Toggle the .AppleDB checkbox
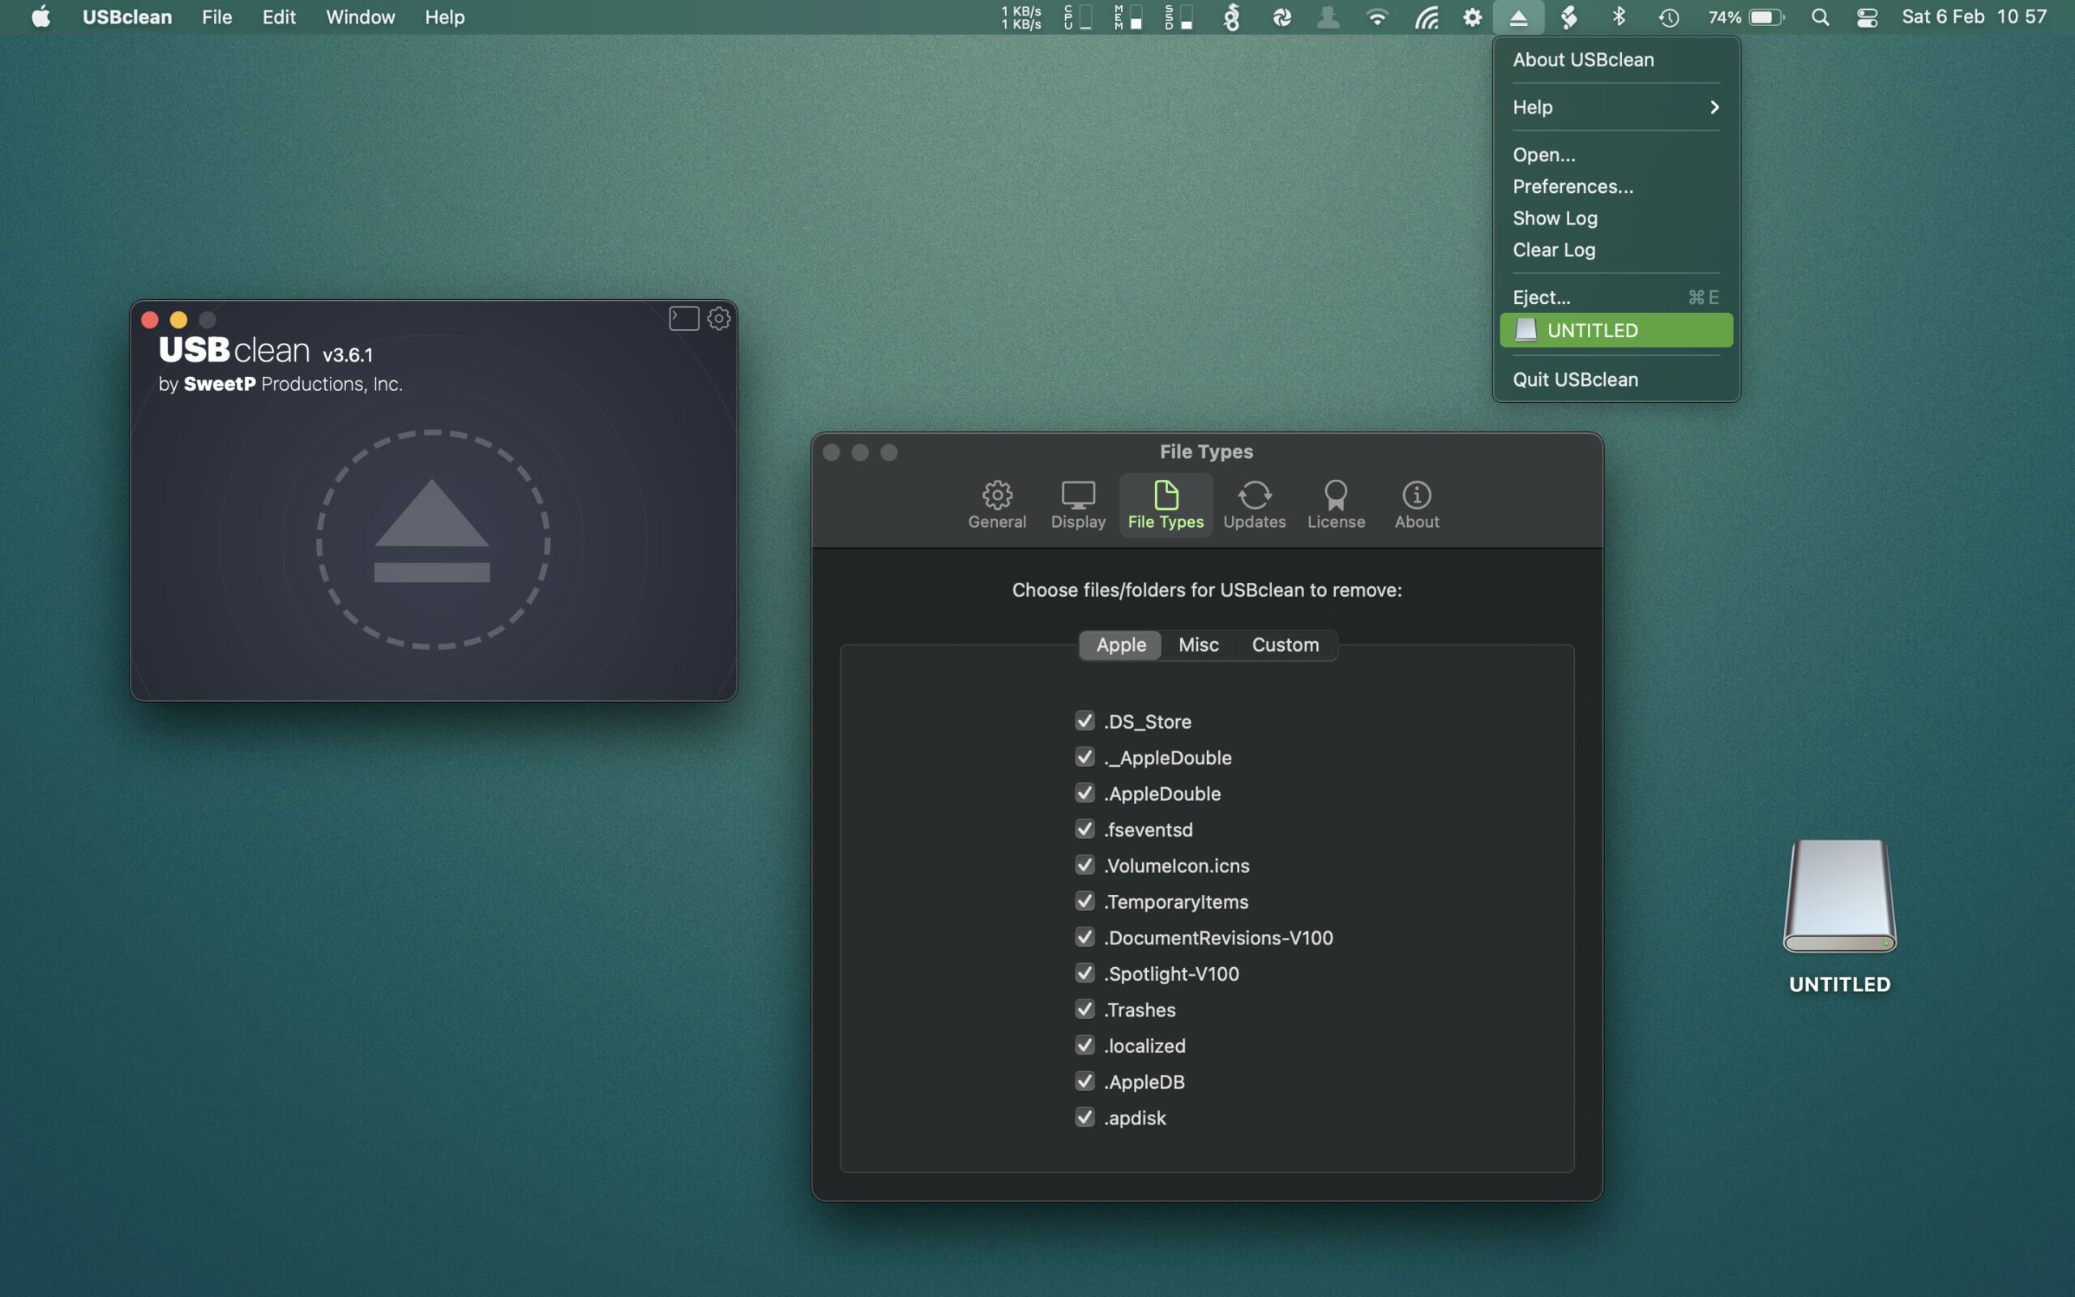The height and width of the screenshot is (1297, 2075). [1085, 1081]
